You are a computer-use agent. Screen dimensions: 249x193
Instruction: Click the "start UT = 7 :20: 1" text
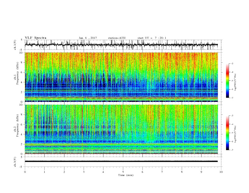click(152, 38)
